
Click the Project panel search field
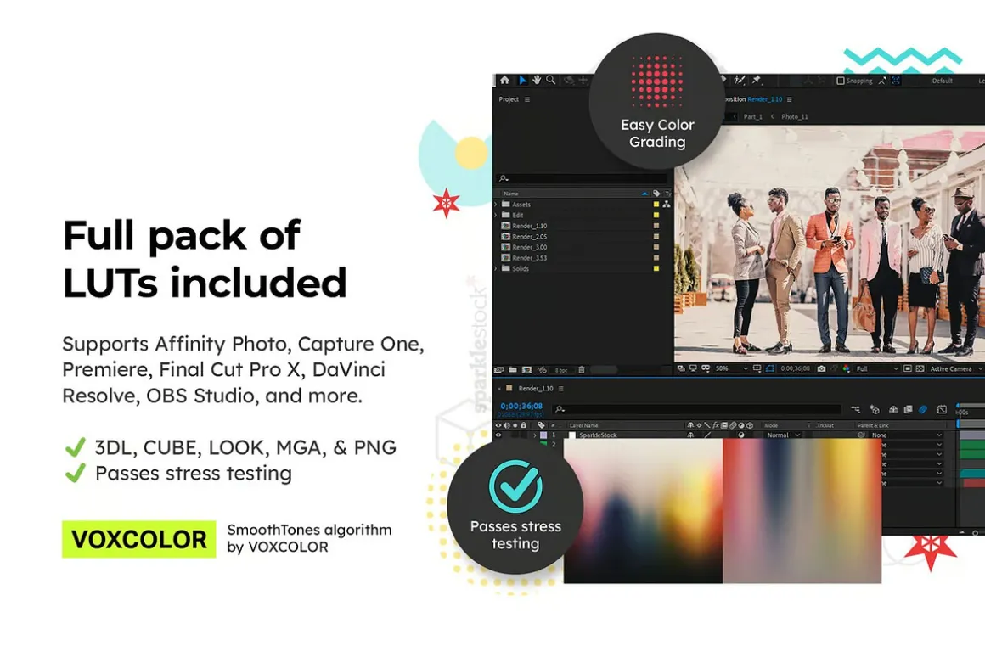[581, 178]
